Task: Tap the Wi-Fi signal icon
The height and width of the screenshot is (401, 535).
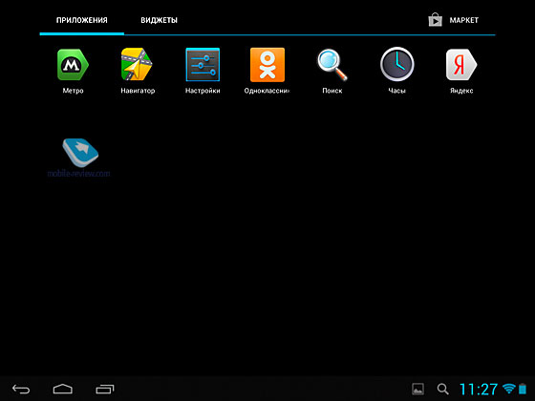Action: 509,389
